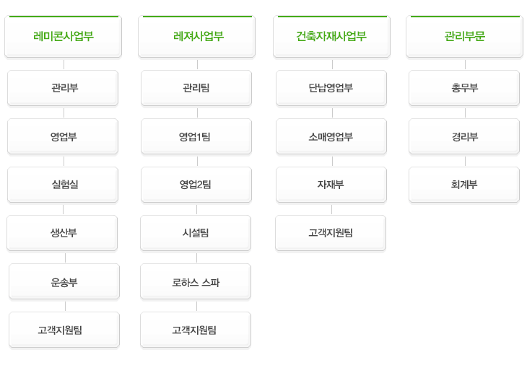Select the 레미콘사업부 header box
This screenshot has width=527, height=365.
(x=64, y=36)
